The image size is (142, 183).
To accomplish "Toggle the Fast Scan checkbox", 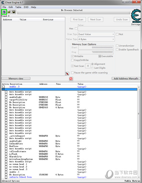I will (x=72, y=66).
